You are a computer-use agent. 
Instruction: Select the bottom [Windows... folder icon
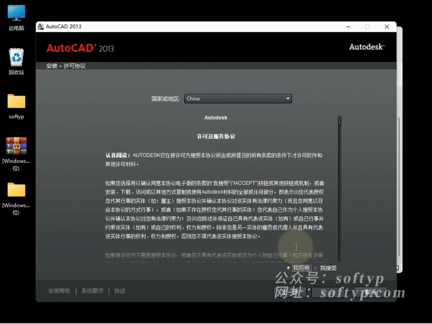pyautogui.click(x=16, y=198)
